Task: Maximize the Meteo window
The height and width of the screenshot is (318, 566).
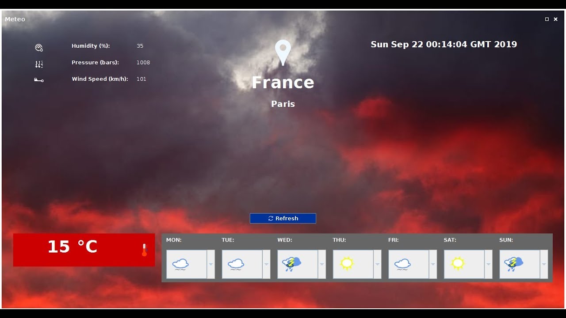Action: (547, 19)
